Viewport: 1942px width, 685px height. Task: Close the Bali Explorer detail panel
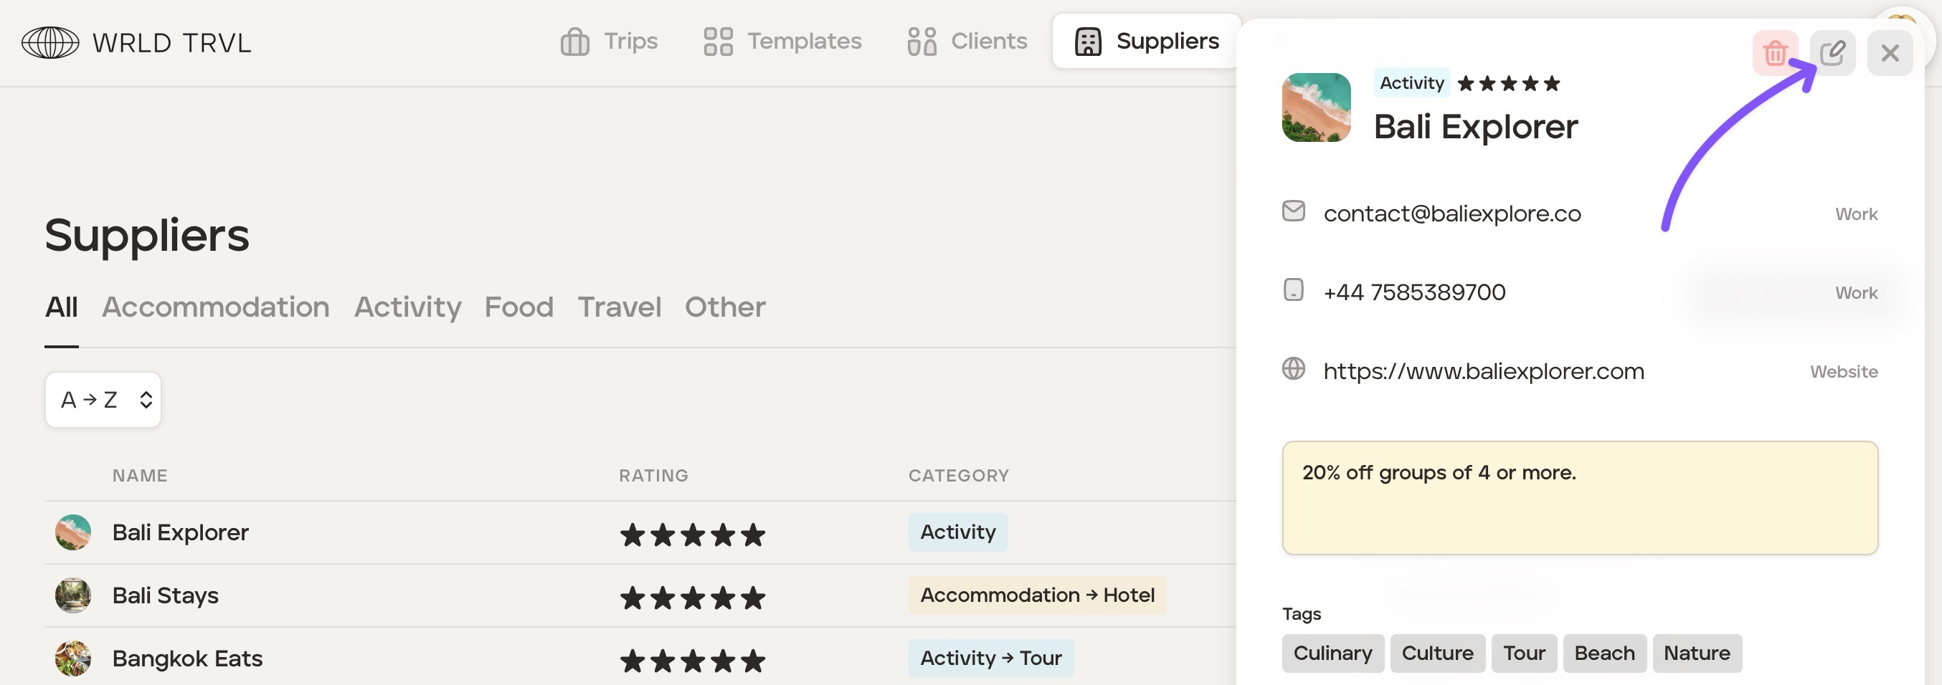point(1889,54)
